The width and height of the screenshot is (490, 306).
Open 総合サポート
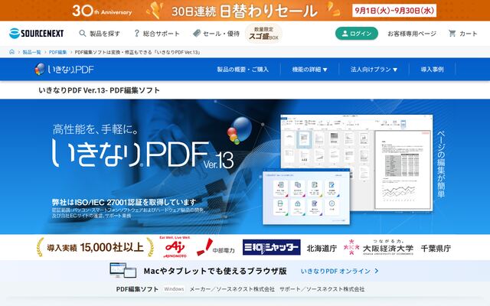coord(162,34)
